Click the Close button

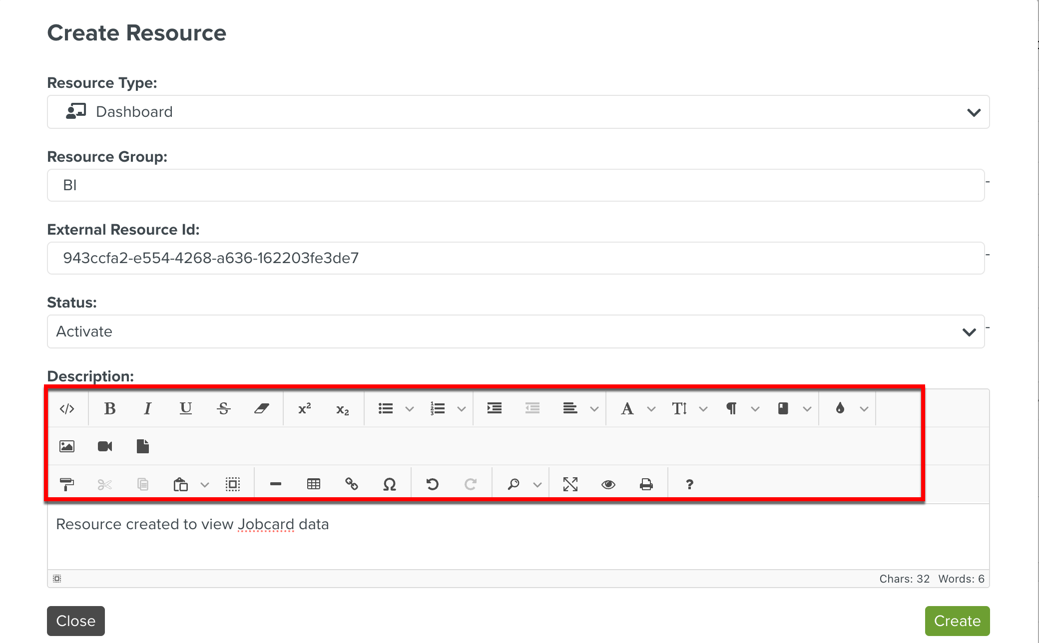click(x=76, y=621)
